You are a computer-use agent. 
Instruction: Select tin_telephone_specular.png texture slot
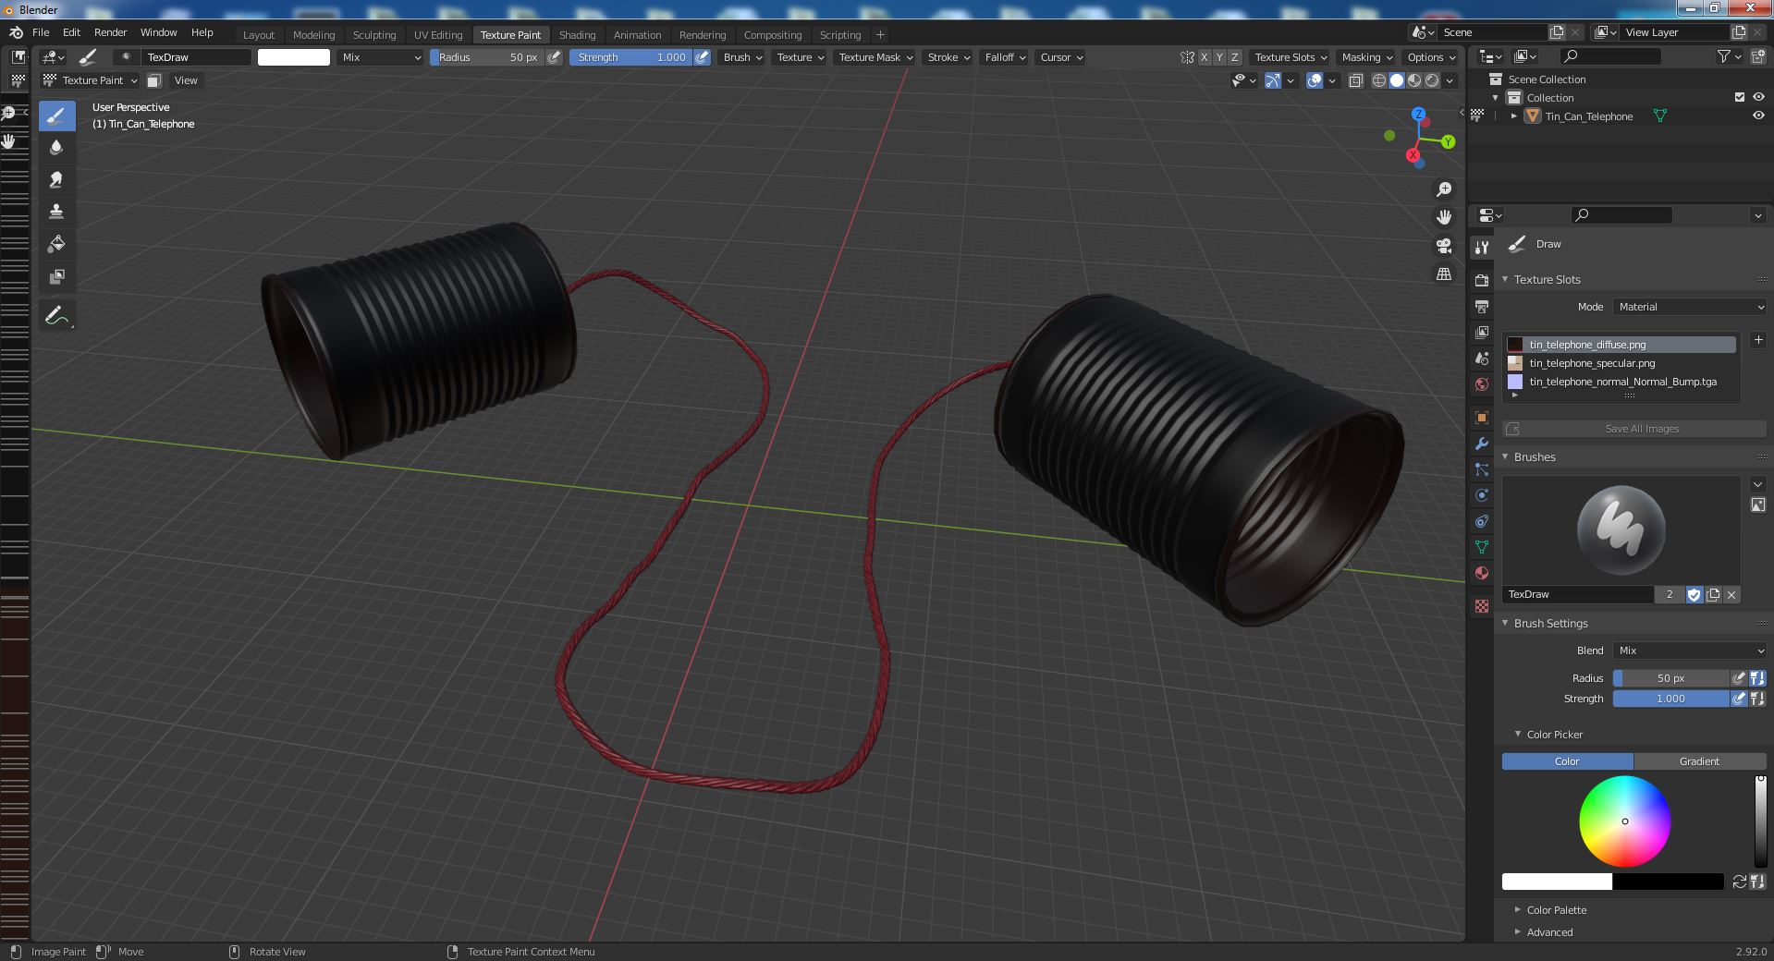pos(1621,363)
